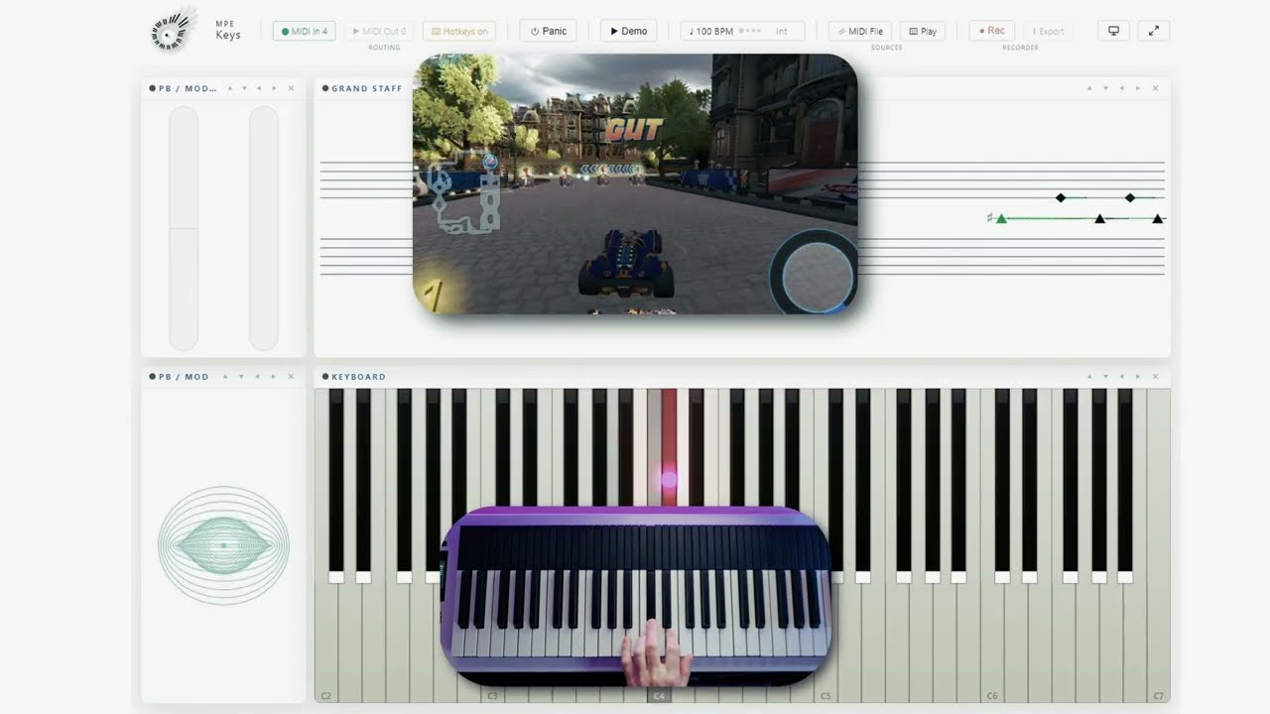Viewport: 1270px width, 714px height.
Task: Move the Keyboard panel left
Action: 1121,377
